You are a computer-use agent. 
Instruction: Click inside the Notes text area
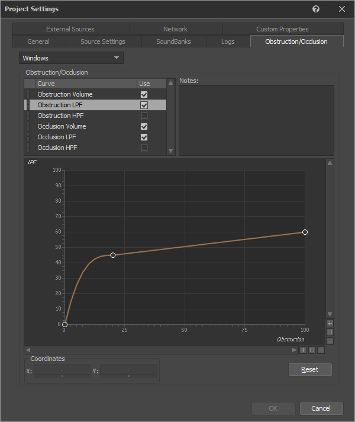click(256, 120)
